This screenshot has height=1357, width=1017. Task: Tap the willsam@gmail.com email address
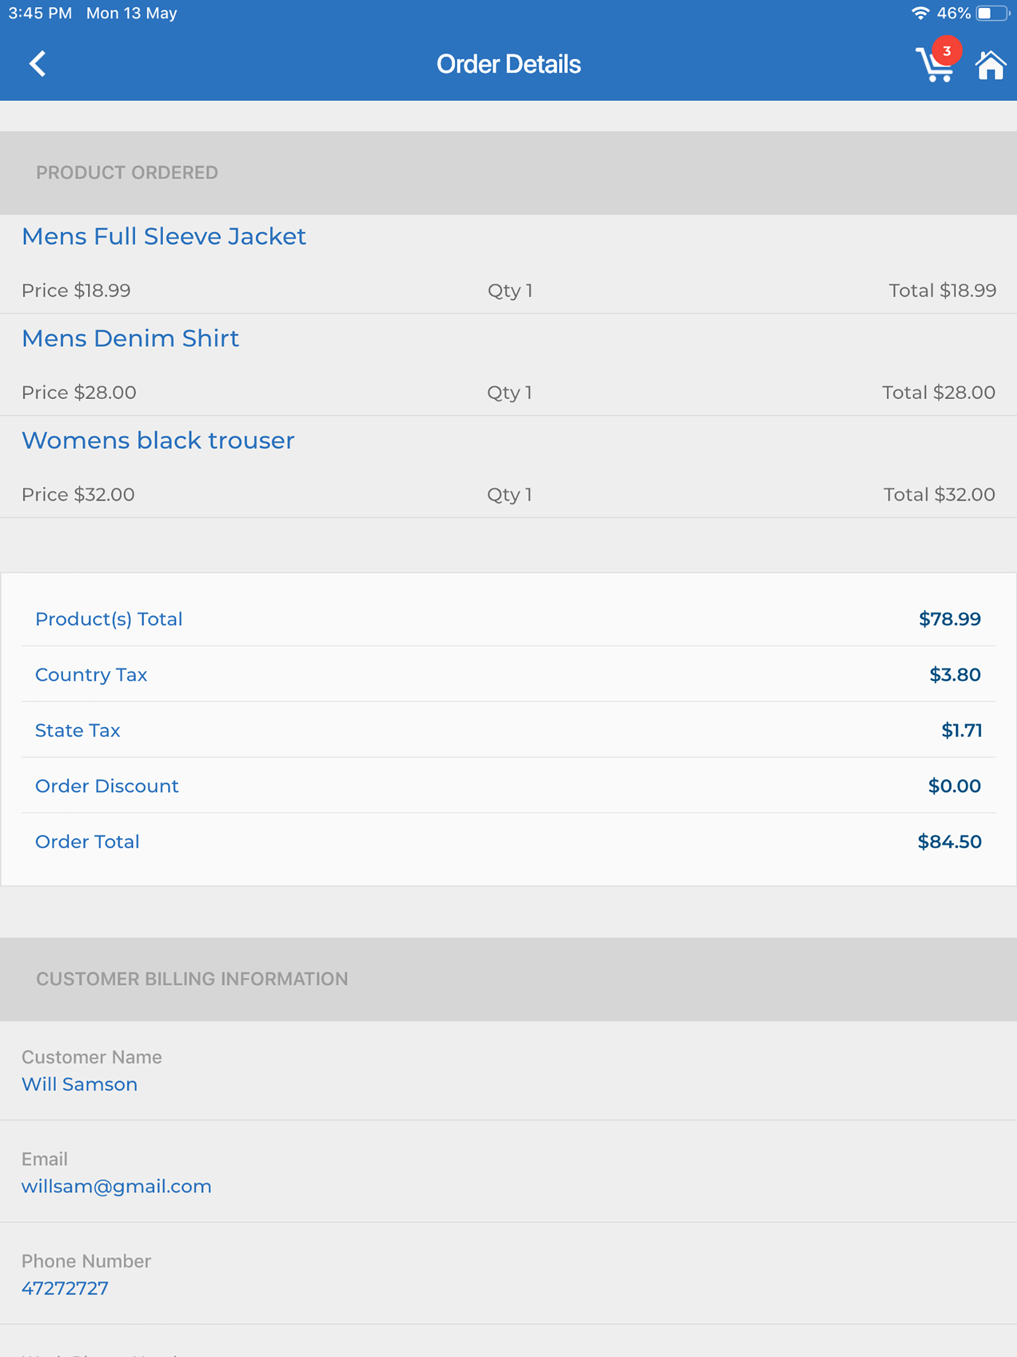(x=117, y=1187)
